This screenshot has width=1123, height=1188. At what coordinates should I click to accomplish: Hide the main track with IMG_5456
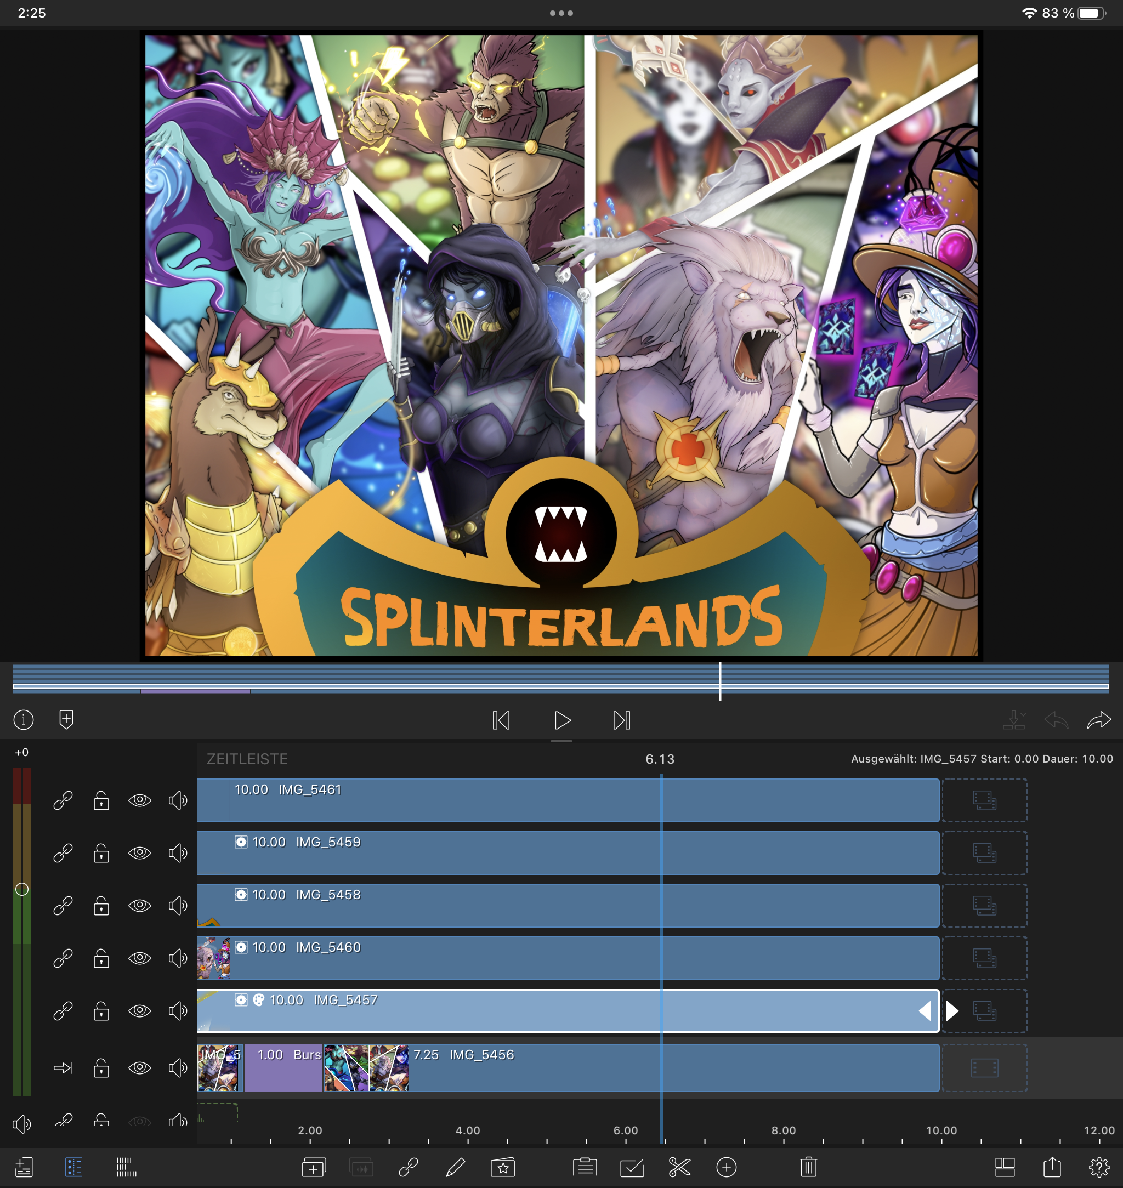point(139,1068)
